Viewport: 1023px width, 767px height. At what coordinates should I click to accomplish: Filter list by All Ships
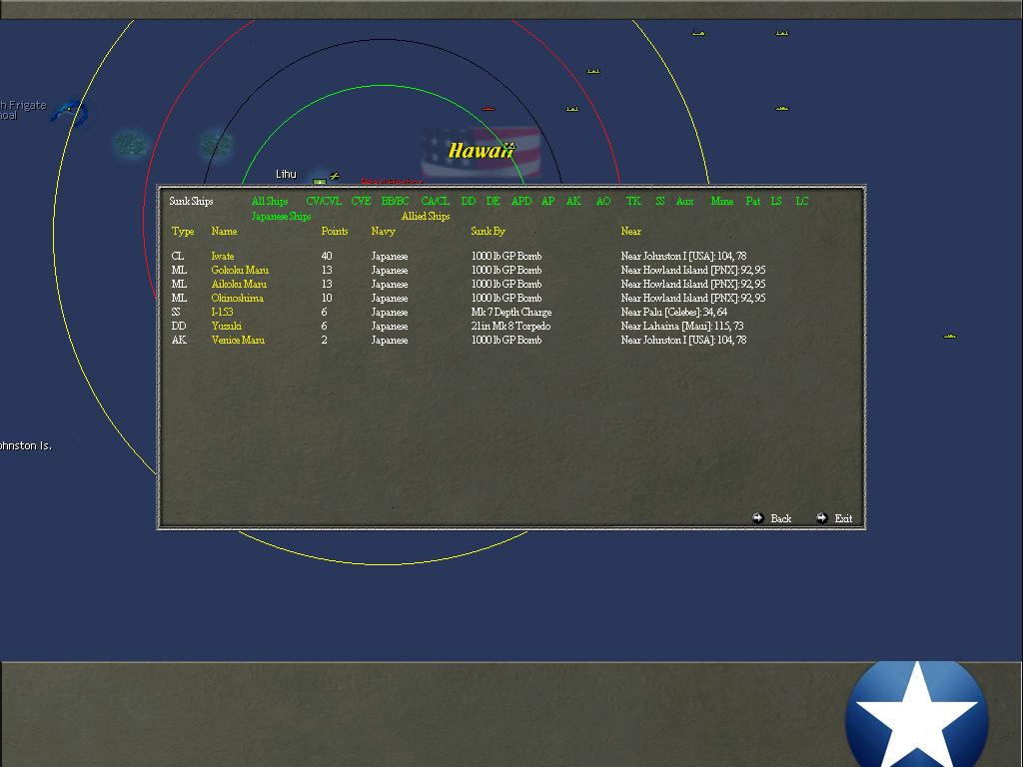270,202
